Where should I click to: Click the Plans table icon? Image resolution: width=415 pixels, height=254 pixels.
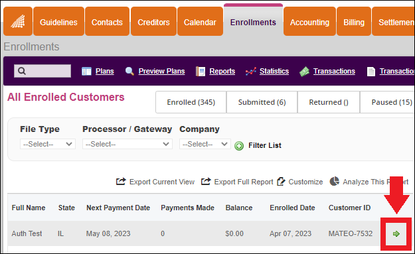[x=86, y=71]
